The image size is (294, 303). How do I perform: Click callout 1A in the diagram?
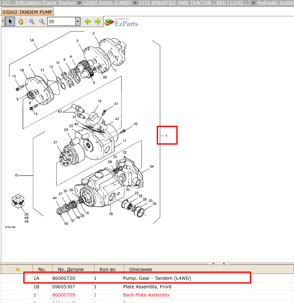point(32,40)
